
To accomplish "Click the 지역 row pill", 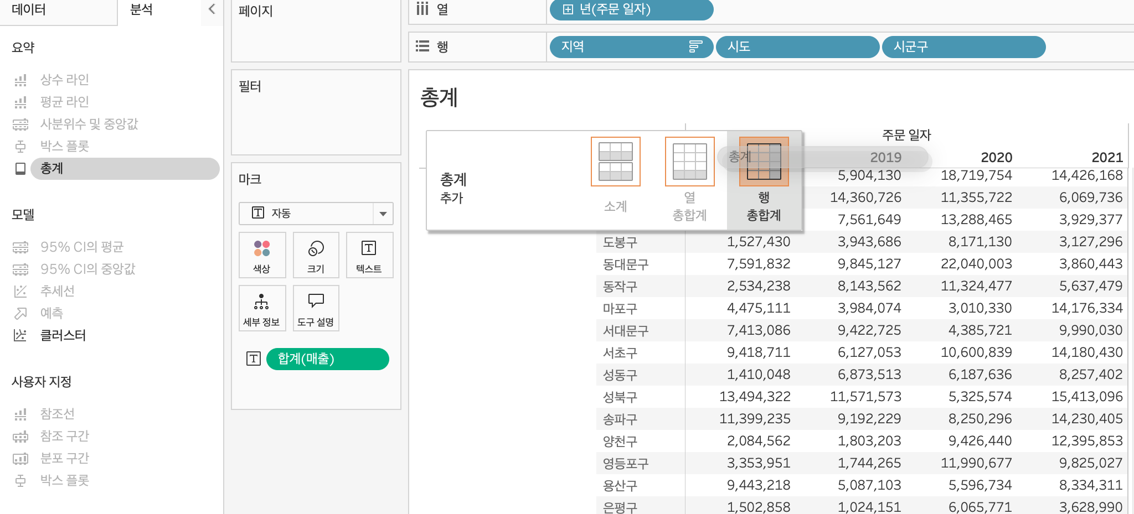I will [631, 46].
